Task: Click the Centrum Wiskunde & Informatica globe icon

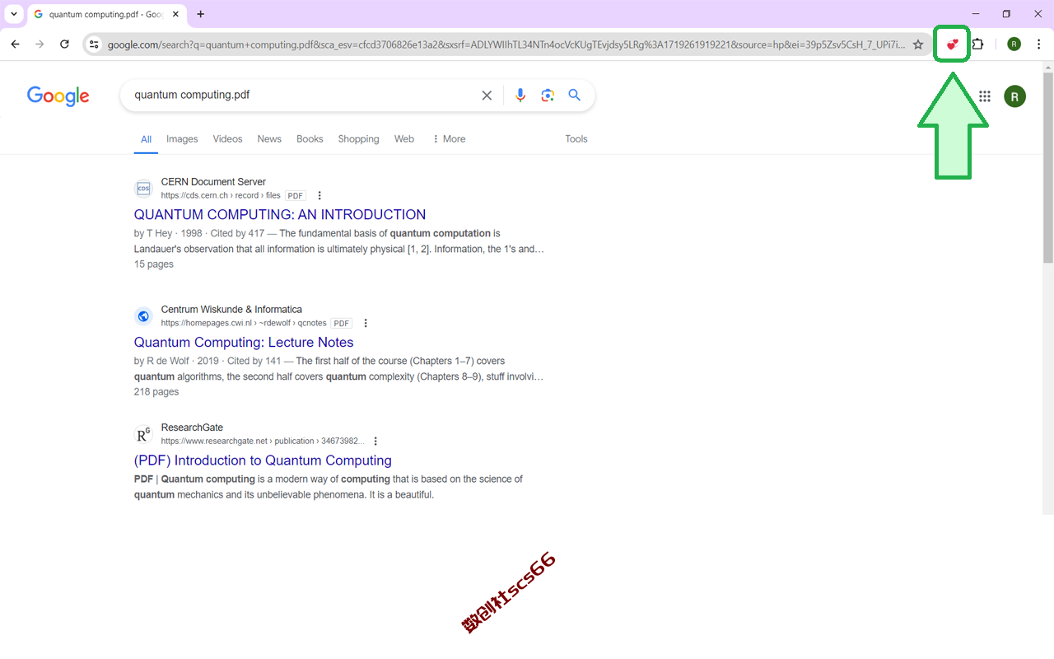Action: pos(143,316)
